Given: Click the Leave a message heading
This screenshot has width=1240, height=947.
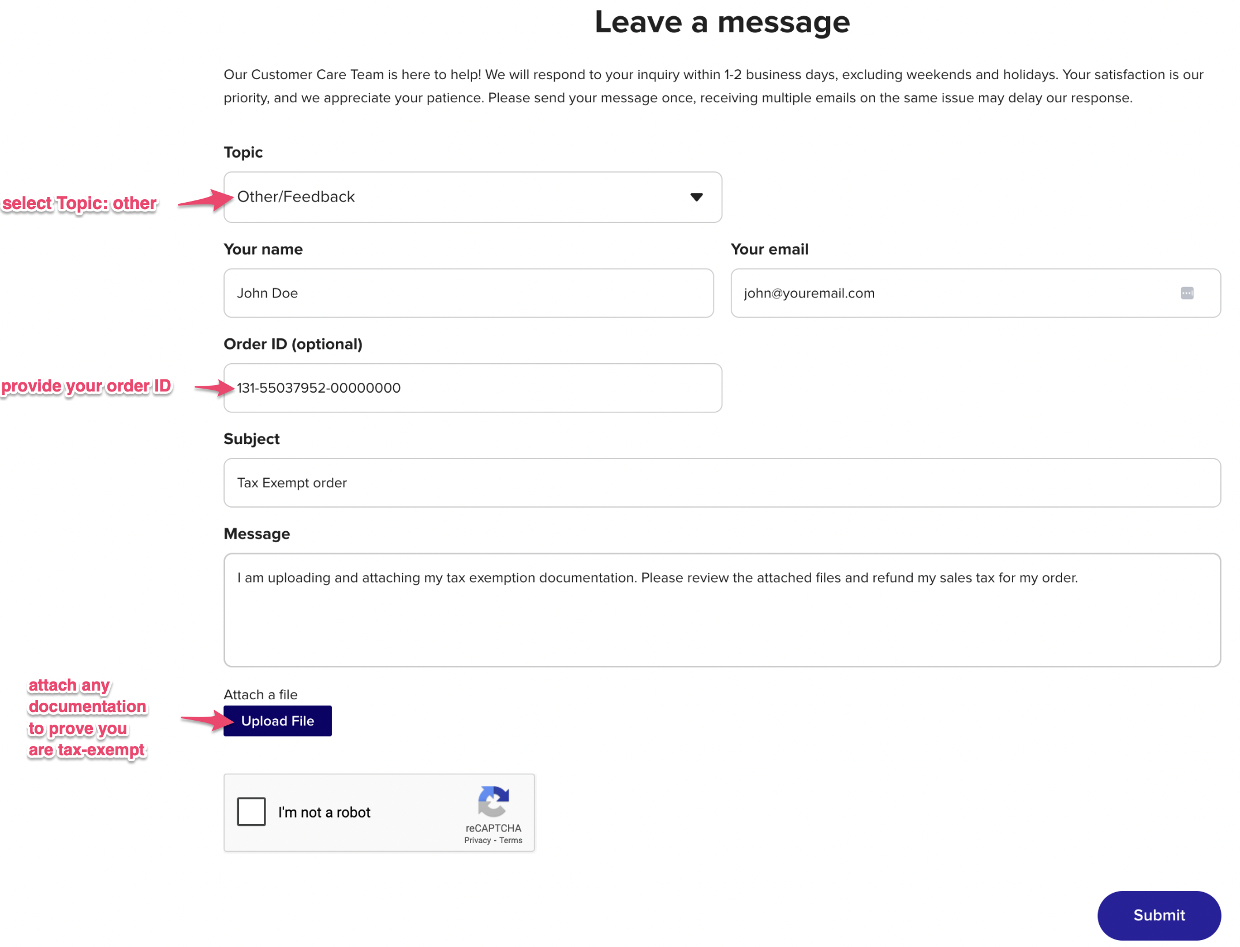Looking at the screenshot, I should 722,22.
